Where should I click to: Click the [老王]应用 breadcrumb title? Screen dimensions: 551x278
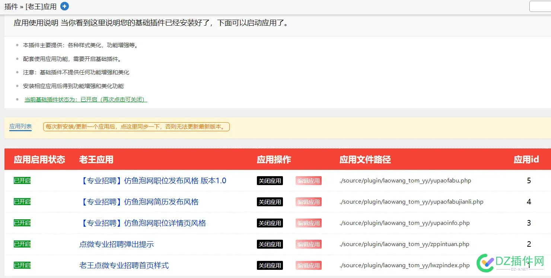41,7
